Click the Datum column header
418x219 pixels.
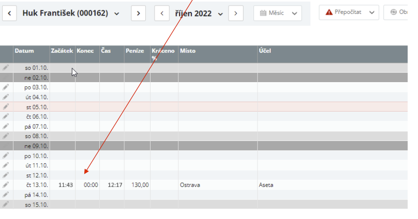tap(32, 54)
